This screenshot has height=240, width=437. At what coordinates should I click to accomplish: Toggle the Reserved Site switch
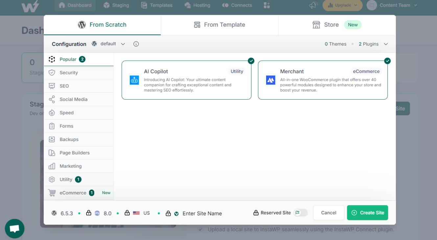pyautogui.click(x=301, y=213)
